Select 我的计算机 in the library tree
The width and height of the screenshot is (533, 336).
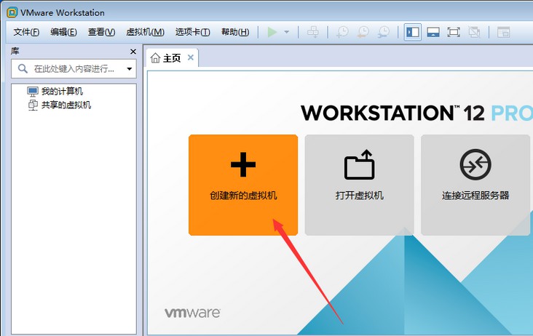62,92
